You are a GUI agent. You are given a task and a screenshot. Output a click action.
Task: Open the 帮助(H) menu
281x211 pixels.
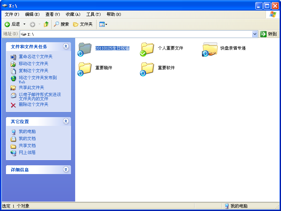[x=114, y=14]
